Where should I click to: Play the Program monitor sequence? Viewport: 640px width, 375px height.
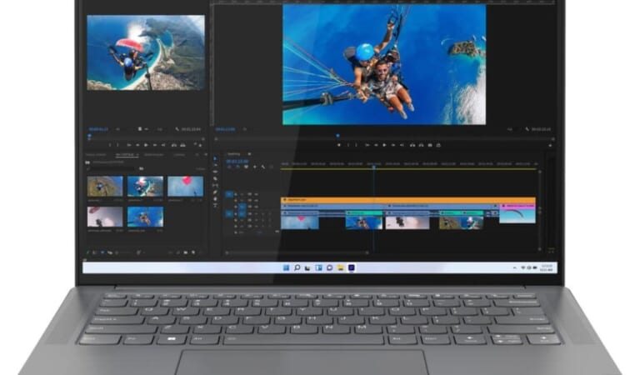(384, 145)
